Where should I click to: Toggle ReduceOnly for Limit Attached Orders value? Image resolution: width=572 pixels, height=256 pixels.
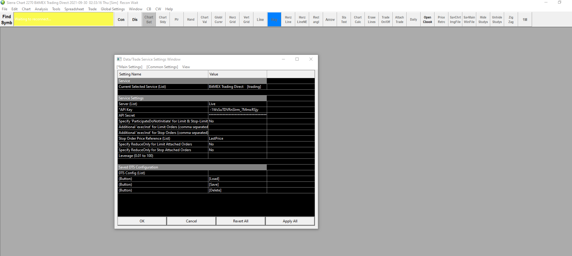tap(237, 144)
